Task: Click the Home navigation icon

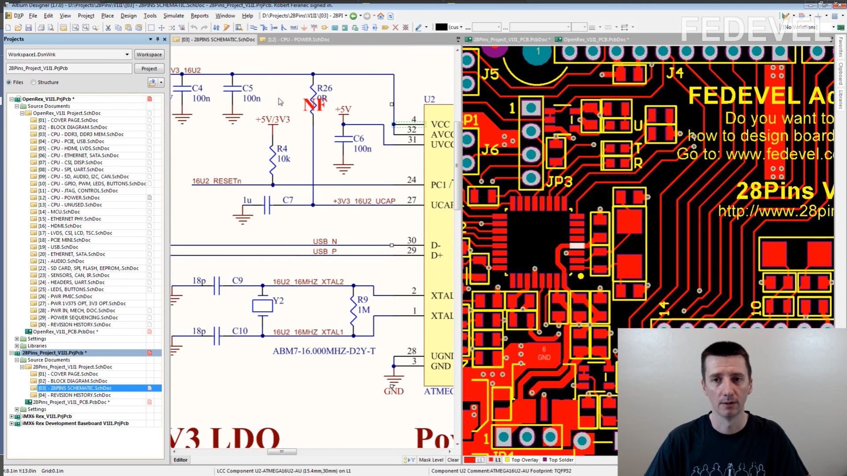Action: (381, 16)
